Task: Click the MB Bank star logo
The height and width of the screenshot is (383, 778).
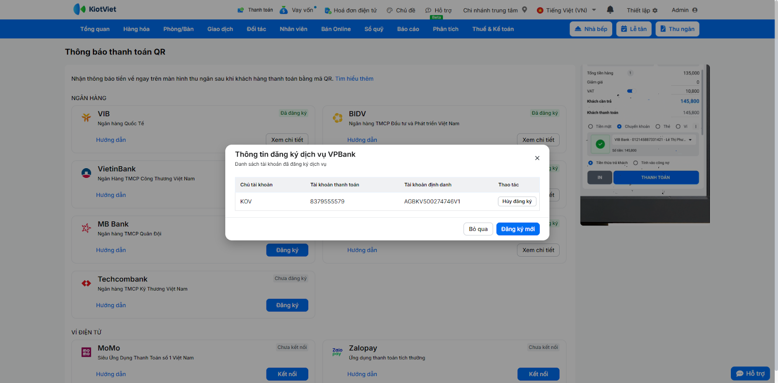Action: [x=86, y=228]
